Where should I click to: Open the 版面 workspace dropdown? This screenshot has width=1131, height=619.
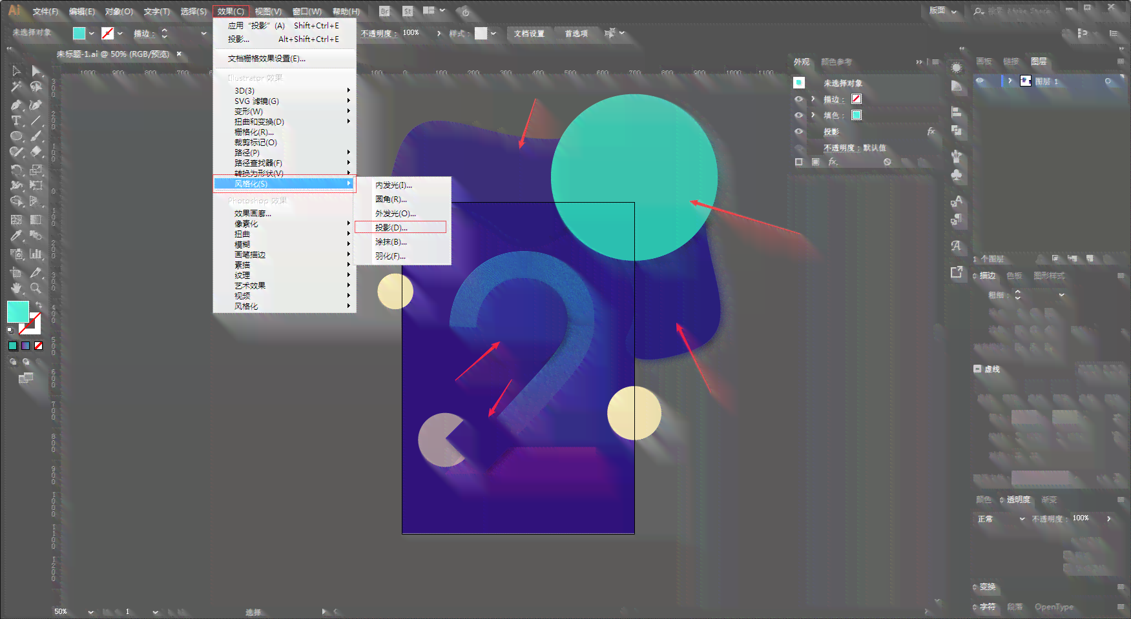click(x=942, y=11)
